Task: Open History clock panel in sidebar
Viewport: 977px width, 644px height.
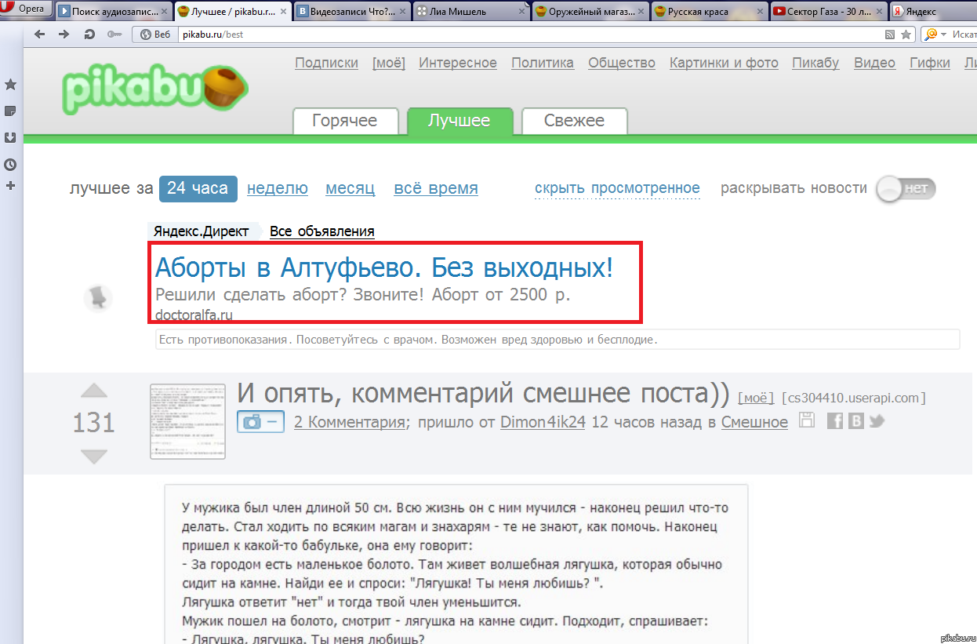Action: pos(11,165)
